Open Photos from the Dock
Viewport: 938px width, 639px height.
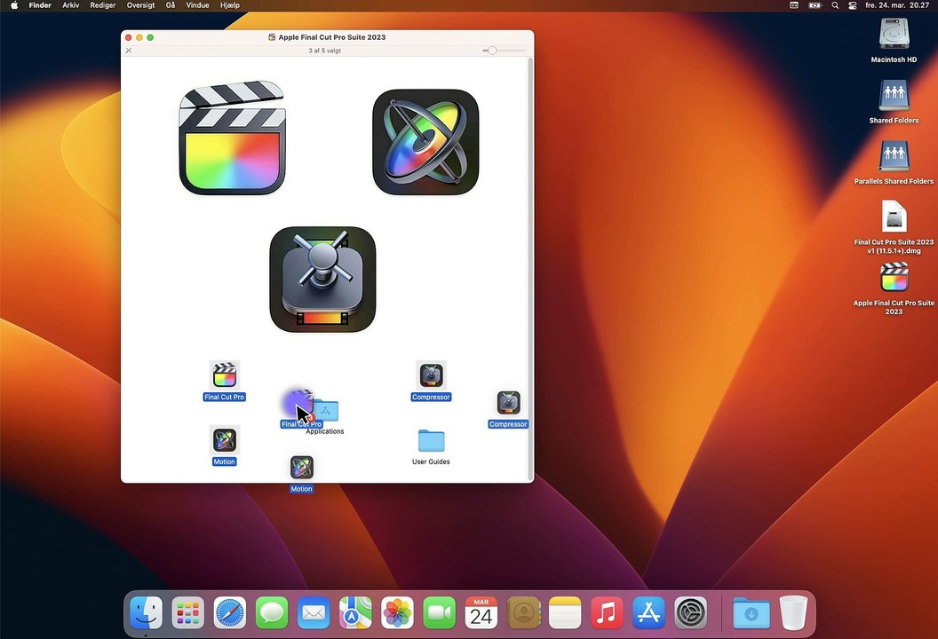397,612
